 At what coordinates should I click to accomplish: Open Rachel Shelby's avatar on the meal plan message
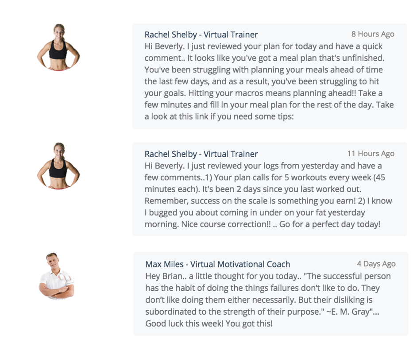pos(58,47)
